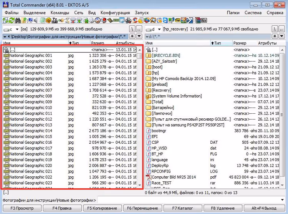Open the green notepad toolbar icon
288x214 pixels.
point(42,20)
